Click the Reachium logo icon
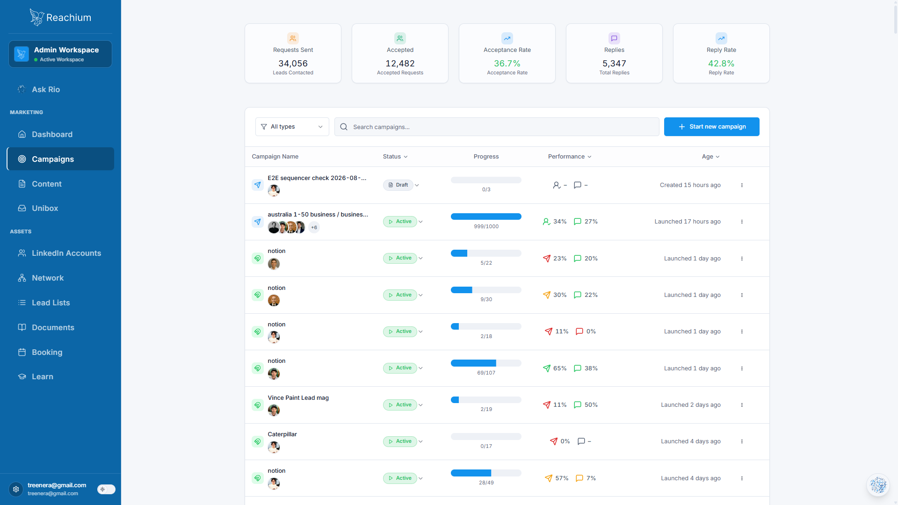This screenshot has height=505, width=898. [x=36, y=17]
